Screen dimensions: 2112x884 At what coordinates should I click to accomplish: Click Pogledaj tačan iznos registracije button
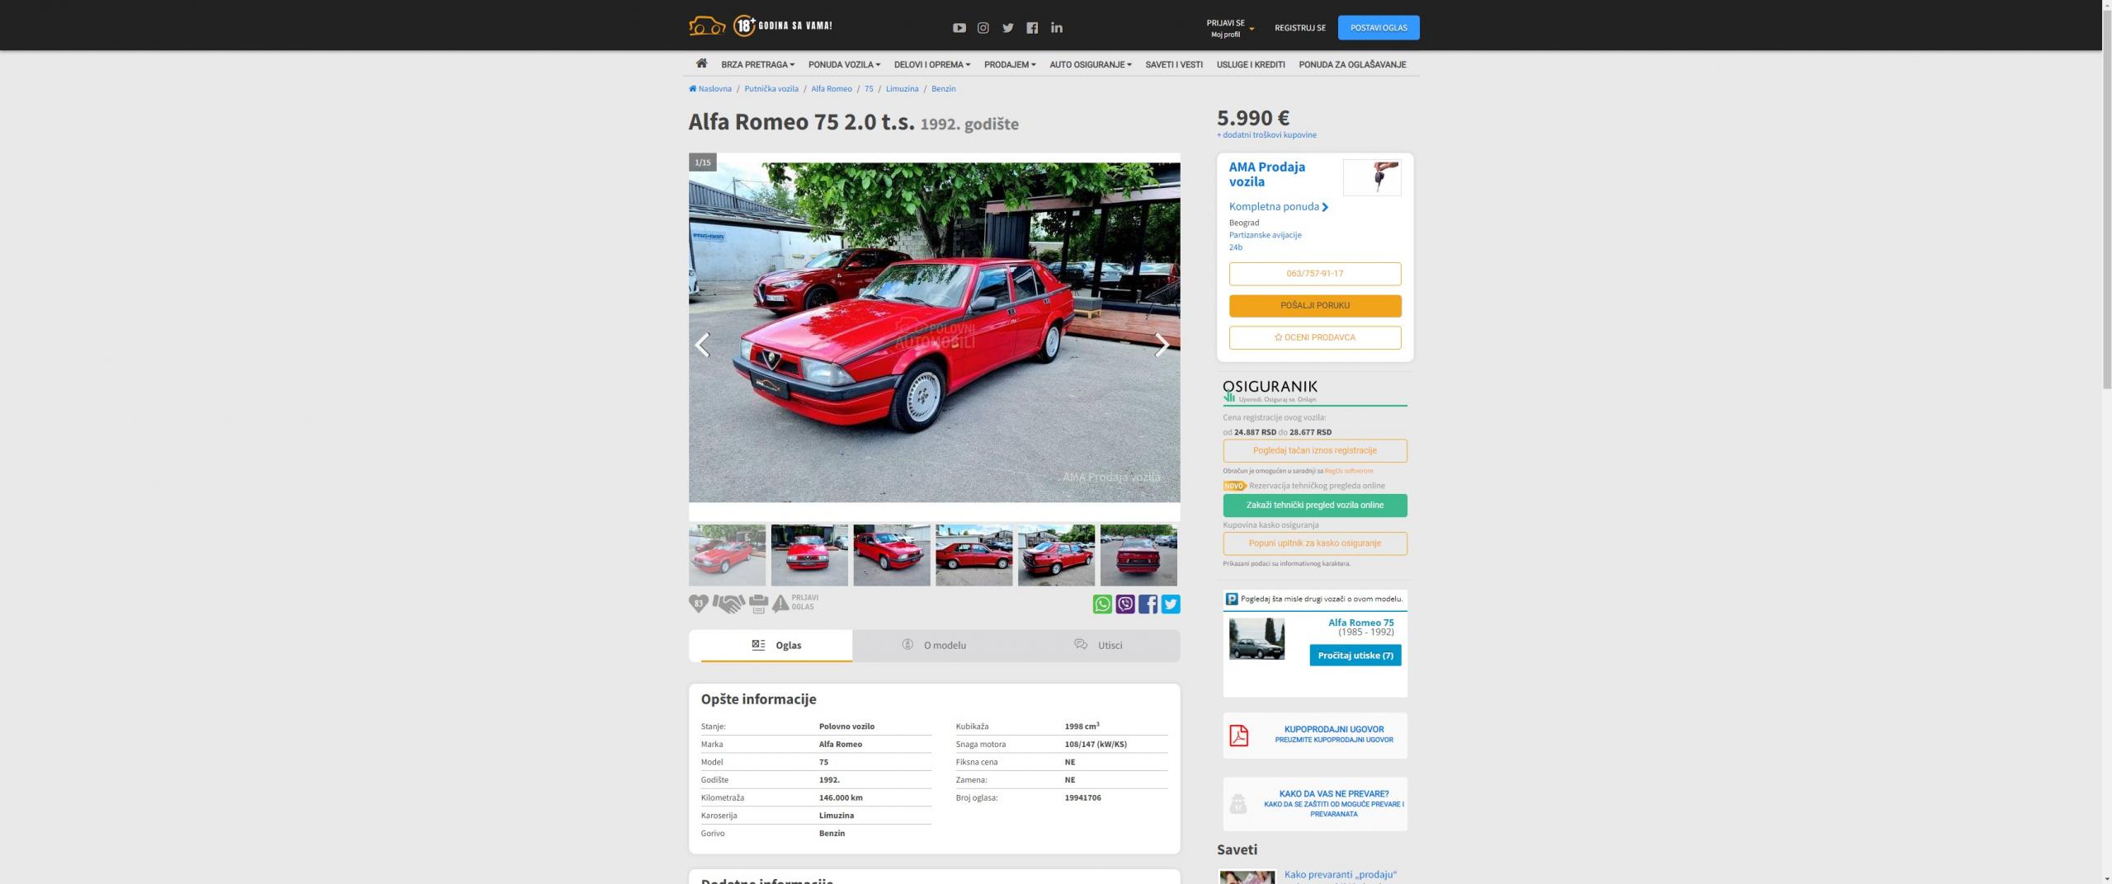point(1315,450)
